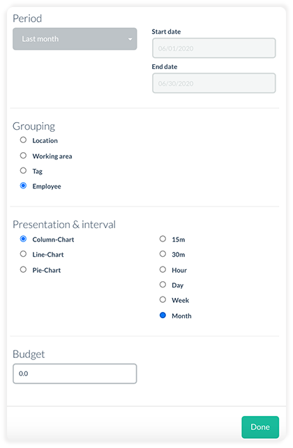Choose the Week interval

pyautogui.click(x=163, y=300)
